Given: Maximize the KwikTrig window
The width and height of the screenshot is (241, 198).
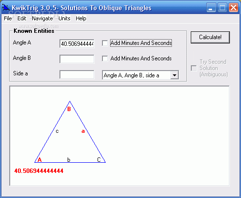Looking at the screenshot, I should tap(222, 8).
